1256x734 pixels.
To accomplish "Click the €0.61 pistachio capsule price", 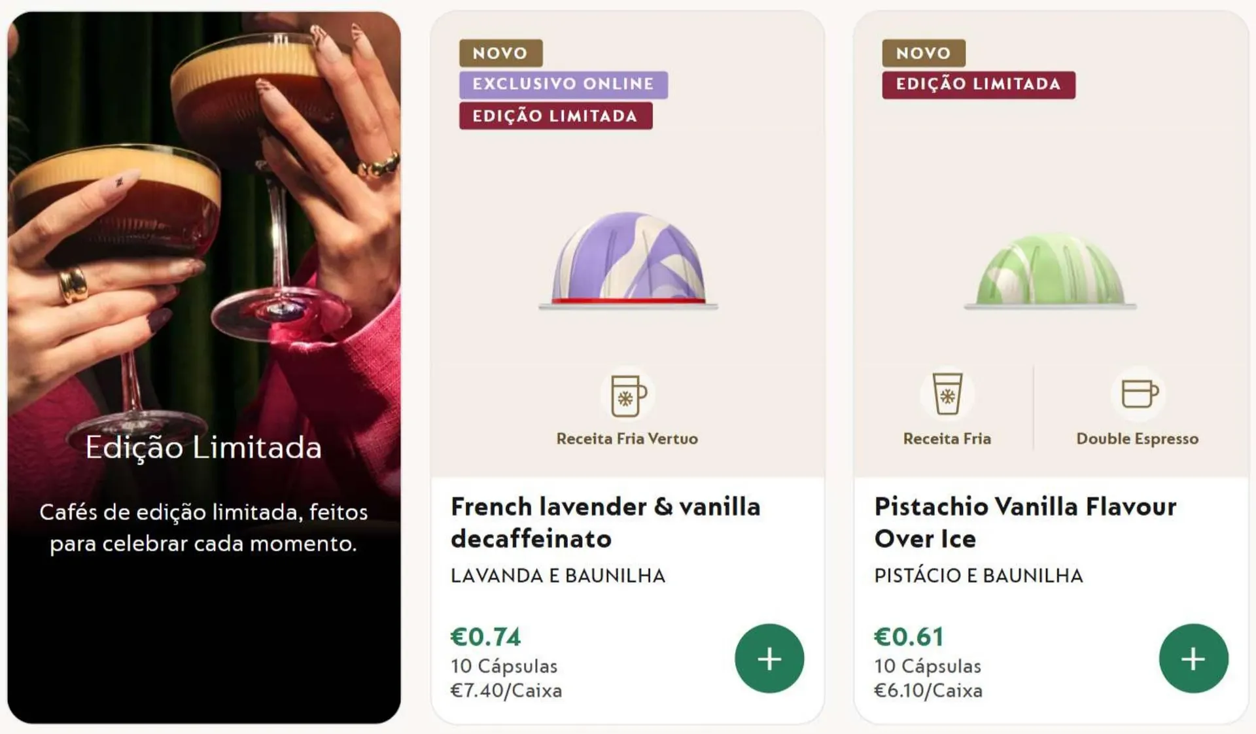I will 909,637.
